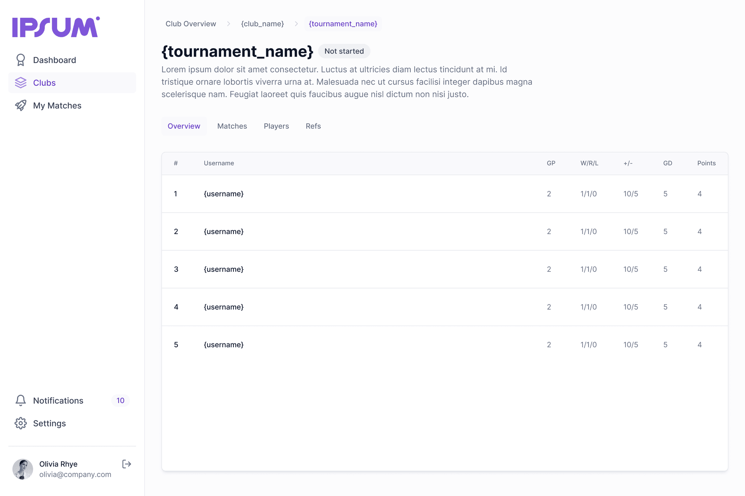745x496 pixels.
Task: Open the Refs tab
Action: [313, 126]
